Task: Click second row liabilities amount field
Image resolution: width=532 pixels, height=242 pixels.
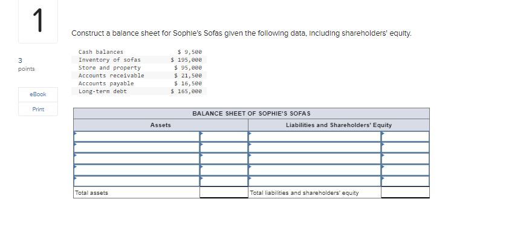Action: click(x=405, y=148)
